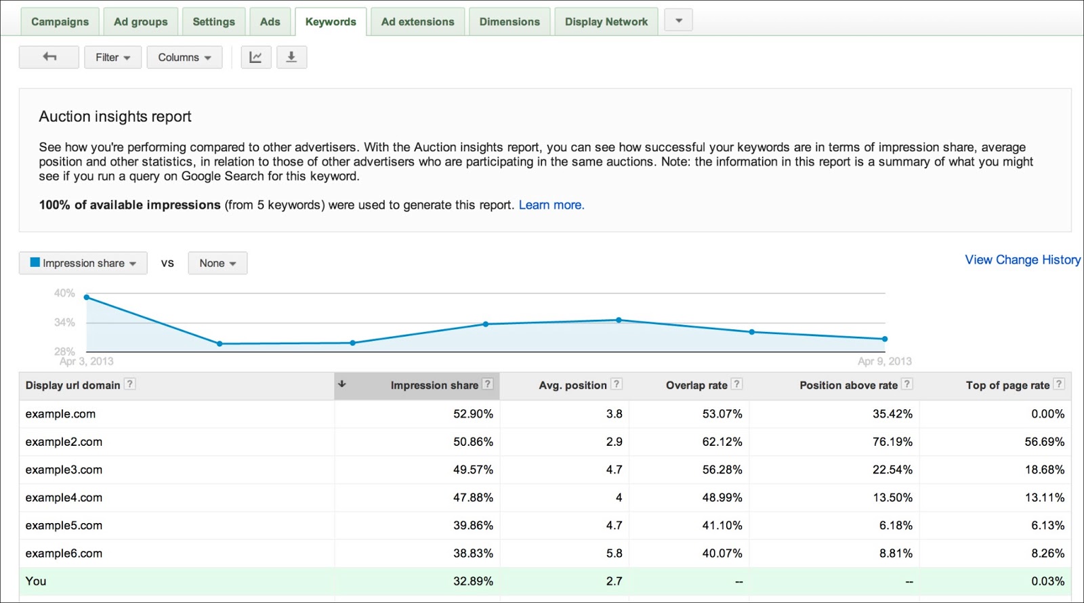Click the Learn more link

[551, 205]
